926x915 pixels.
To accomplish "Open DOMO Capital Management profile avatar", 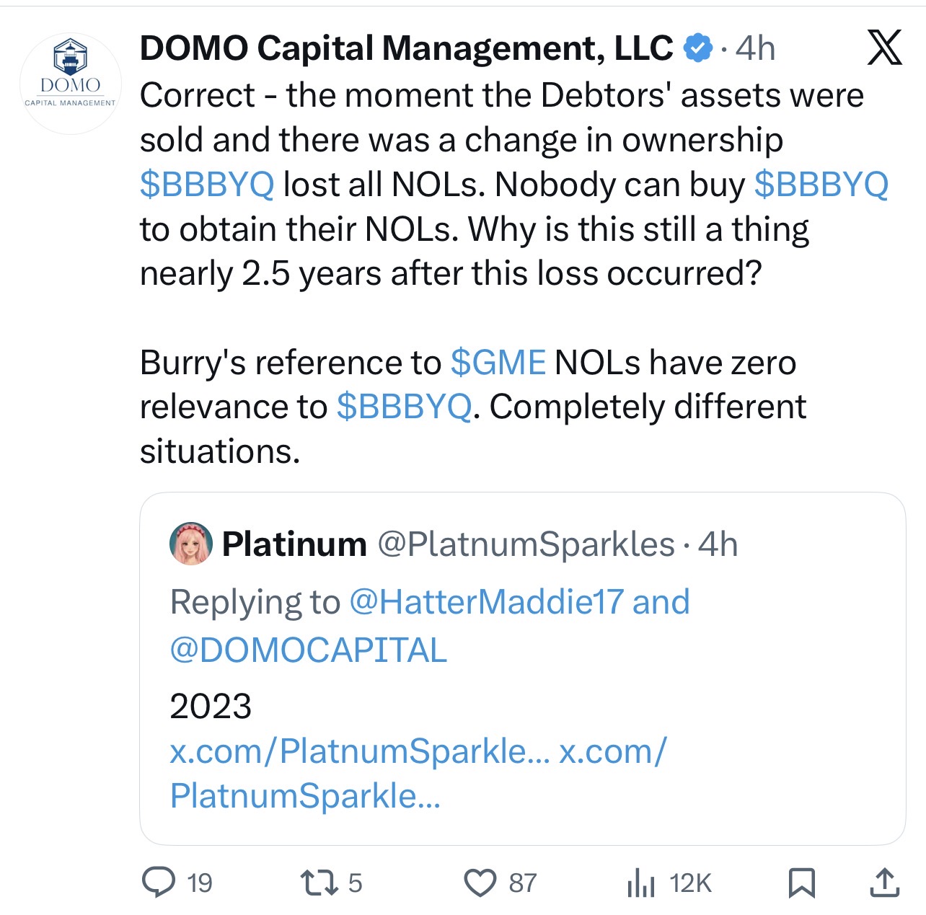I will tap(70, 83).
